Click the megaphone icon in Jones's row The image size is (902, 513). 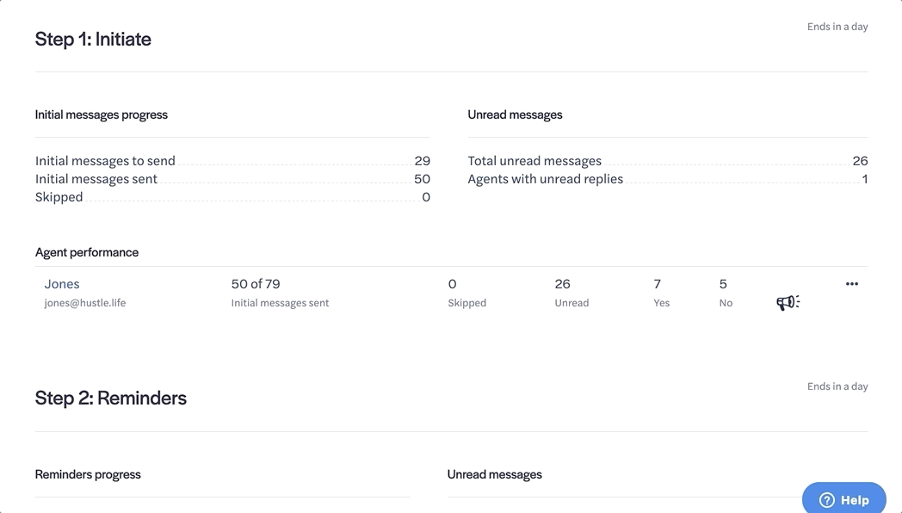click(x=788, y=302)
